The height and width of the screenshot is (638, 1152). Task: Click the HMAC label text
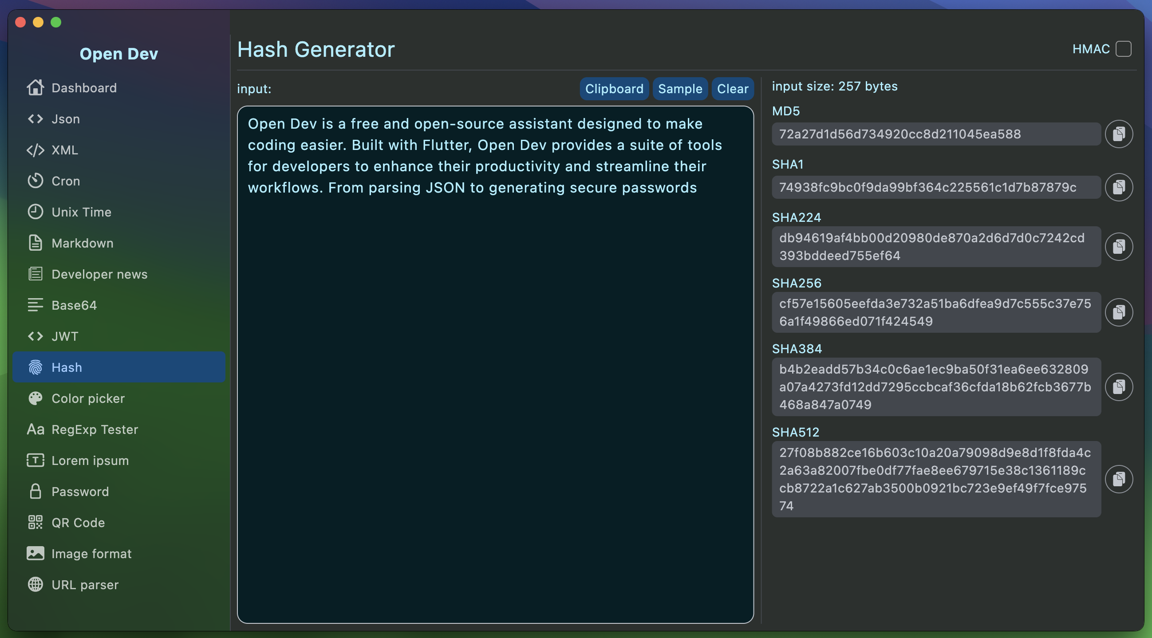pos(1091,49)
